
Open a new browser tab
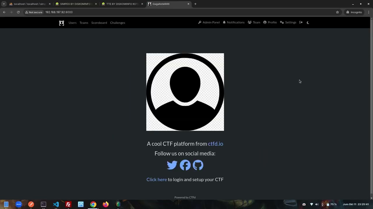(x=195, y=4)
